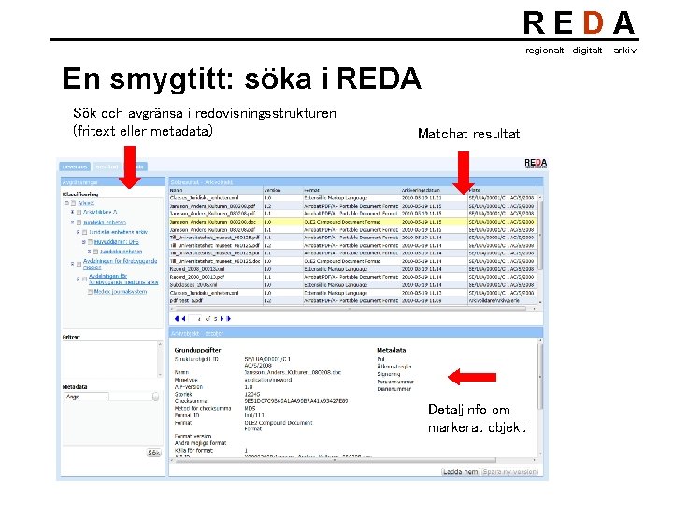Screen dimensions: 673x505
Task: Tick the Avdelningen för förebyggande medicins arkiv checkbox
Action: click(84, 279)
